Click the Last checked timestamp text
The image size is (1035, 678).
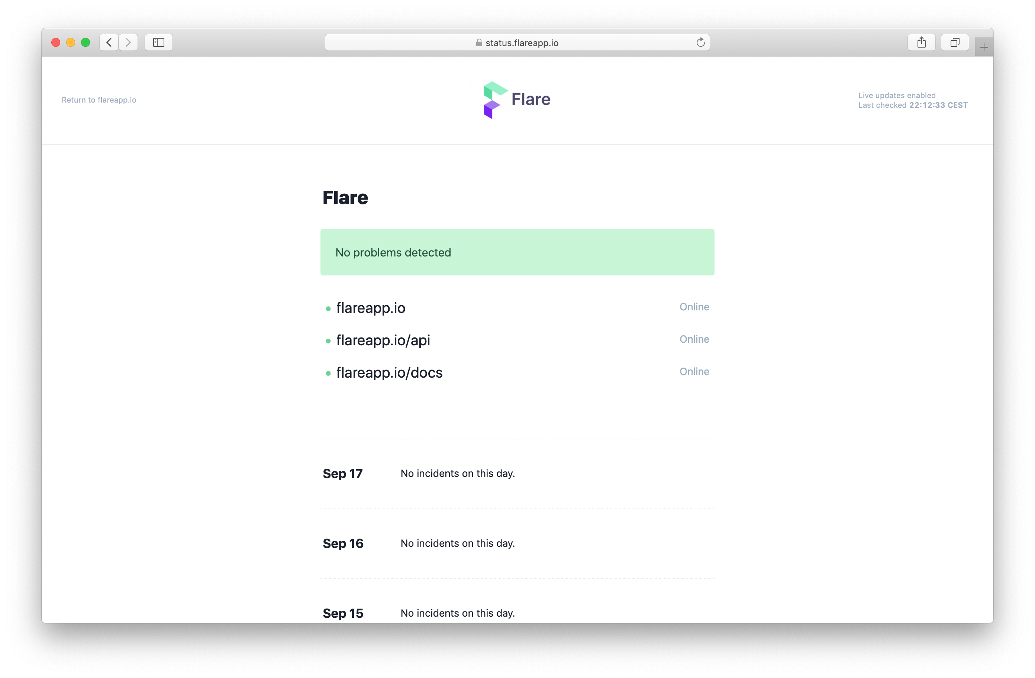(x=913, y=105)
